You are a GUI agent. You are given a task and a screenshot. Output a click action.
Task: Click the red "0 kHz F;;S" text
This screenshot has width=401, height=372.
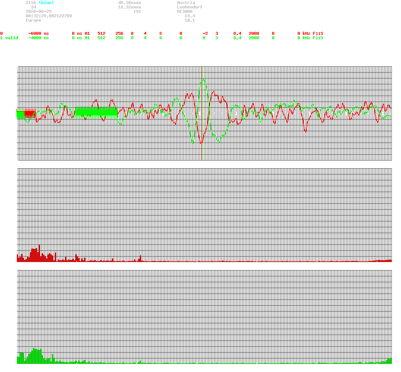point(311,34)
